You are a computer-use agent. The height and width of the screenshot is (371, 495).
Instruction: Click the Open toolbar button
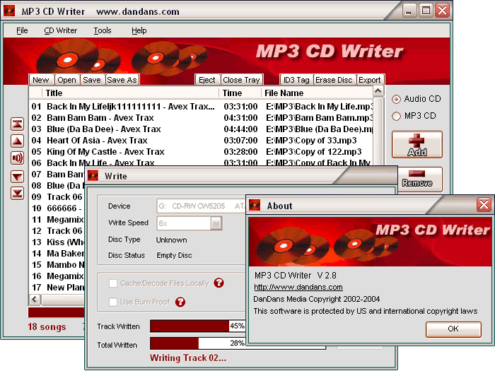click(66, 80)
